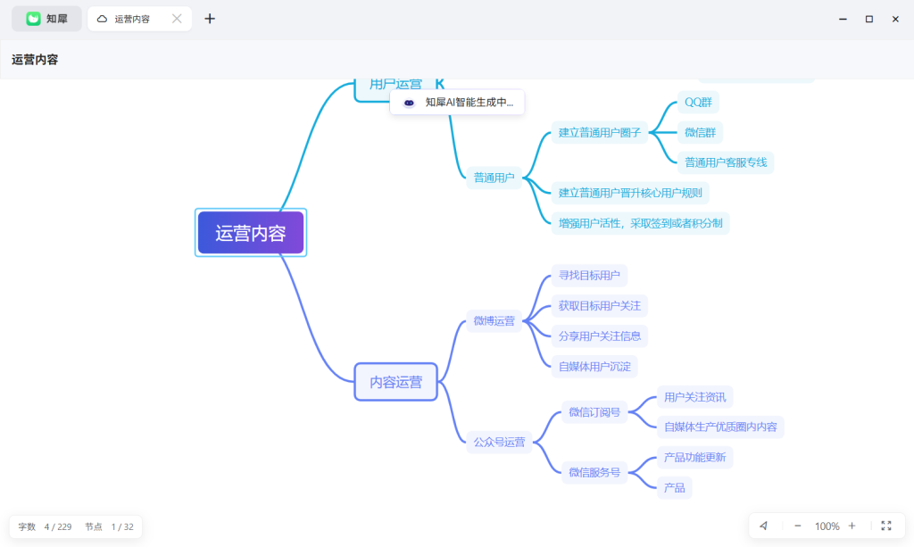Close the 运营内容 tab

pyautogui.click(x=177, y=19)
